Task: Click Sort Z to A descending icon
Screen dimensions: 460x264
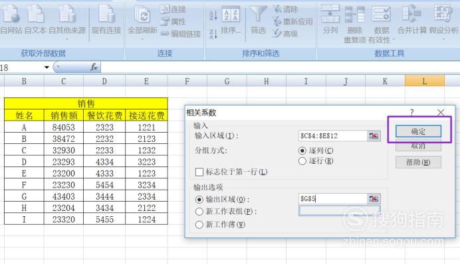Action: click(x=213, y=34)
